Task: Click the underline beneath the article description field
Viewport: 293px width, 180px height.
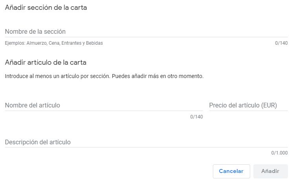Action: [146, 147]
